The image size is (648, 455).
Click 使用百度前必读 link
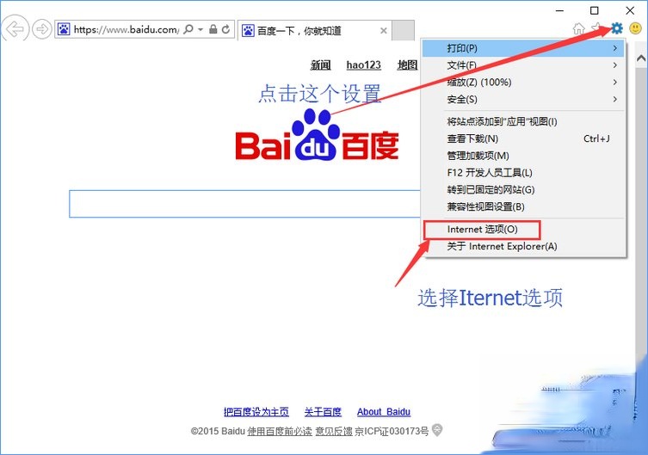tap(280, 432)
